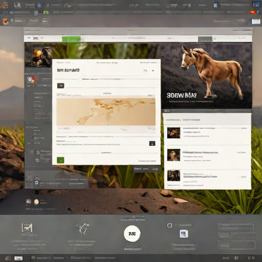Click the blue floppy disk icon in bottom dock

click(x=184, y=233)
